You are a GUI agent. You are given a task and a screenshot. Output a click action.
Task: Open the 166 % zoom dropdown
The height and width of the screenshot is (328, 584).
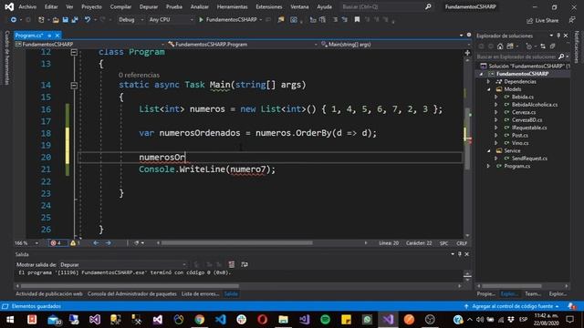(x=26, y=243)
